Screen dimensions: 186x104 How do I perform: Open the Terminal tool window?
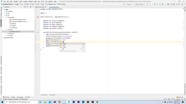click(6, 97)
